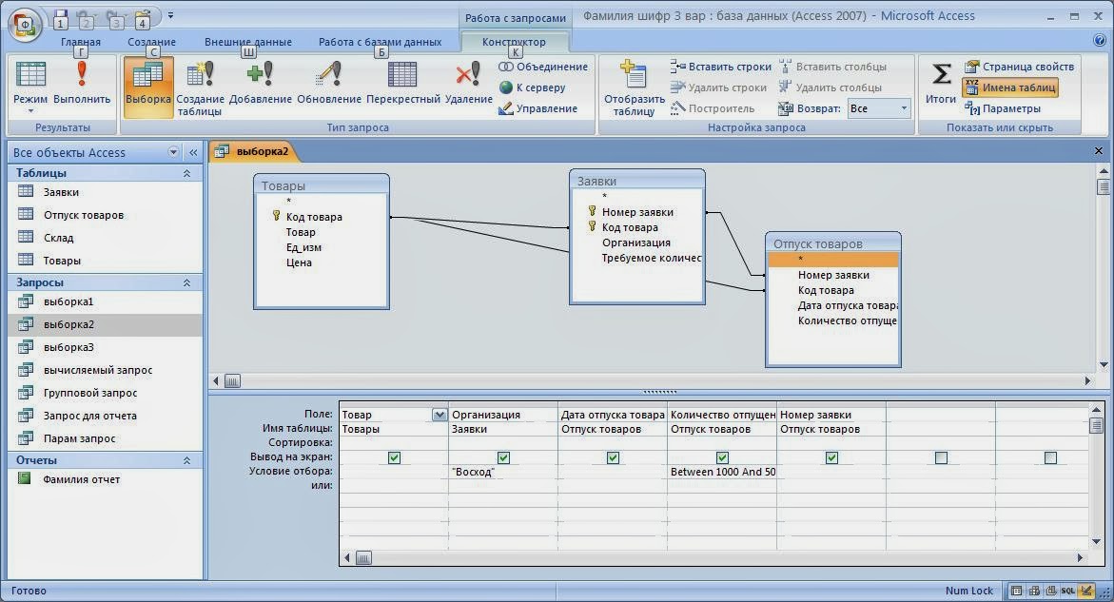The image size is (1114, 602).
Task: Open the Товар field dropdown arrow
Action: pyautogui.click(x=440, y=415)
